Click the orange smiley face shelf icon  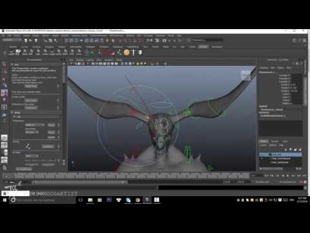point(127,52)
